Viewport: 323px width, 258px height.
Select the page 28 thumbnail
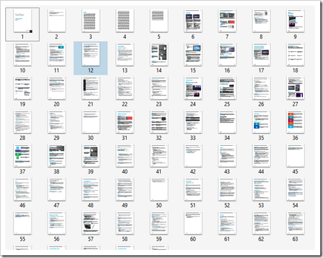(23, 122)
